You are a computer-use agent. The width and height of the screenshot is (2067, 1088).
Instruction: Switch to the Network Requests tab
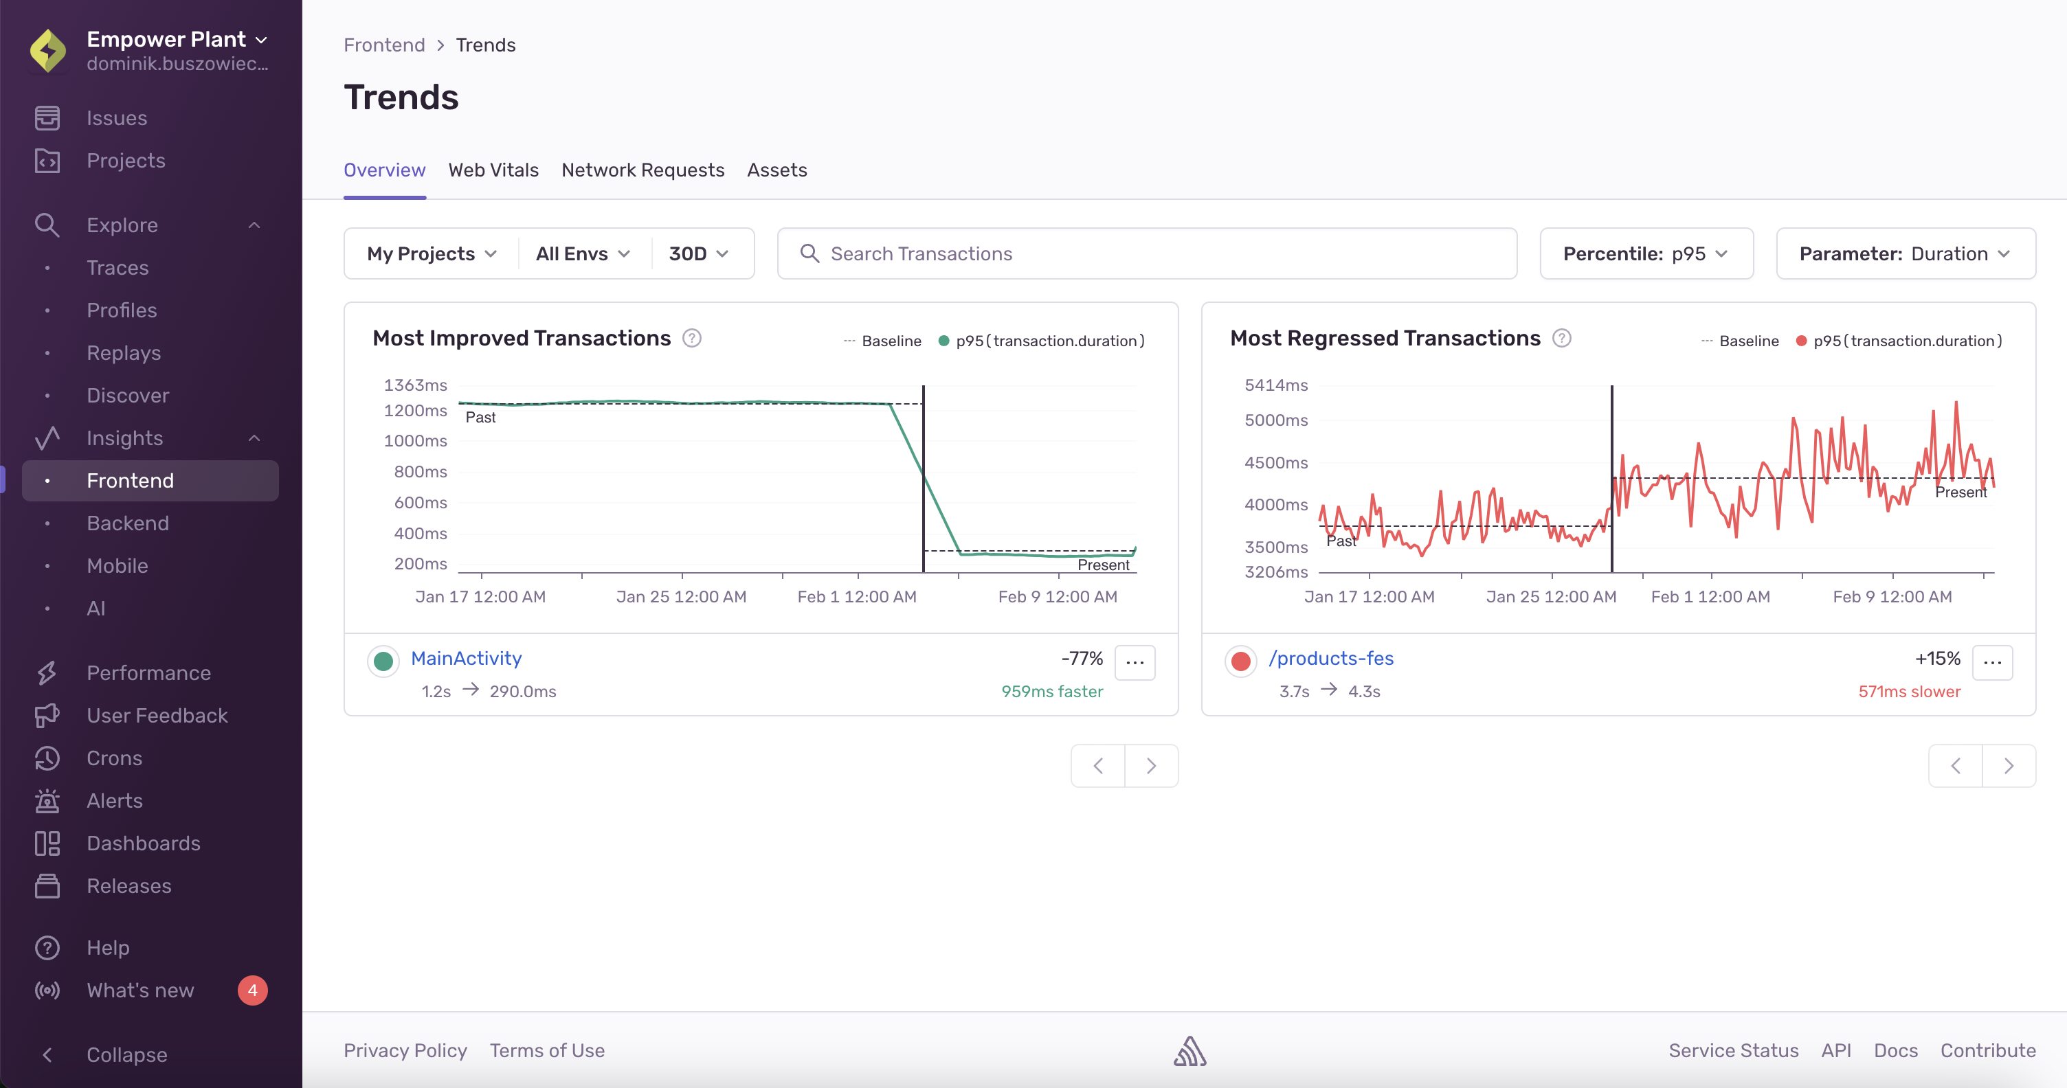tap(642, 170)
